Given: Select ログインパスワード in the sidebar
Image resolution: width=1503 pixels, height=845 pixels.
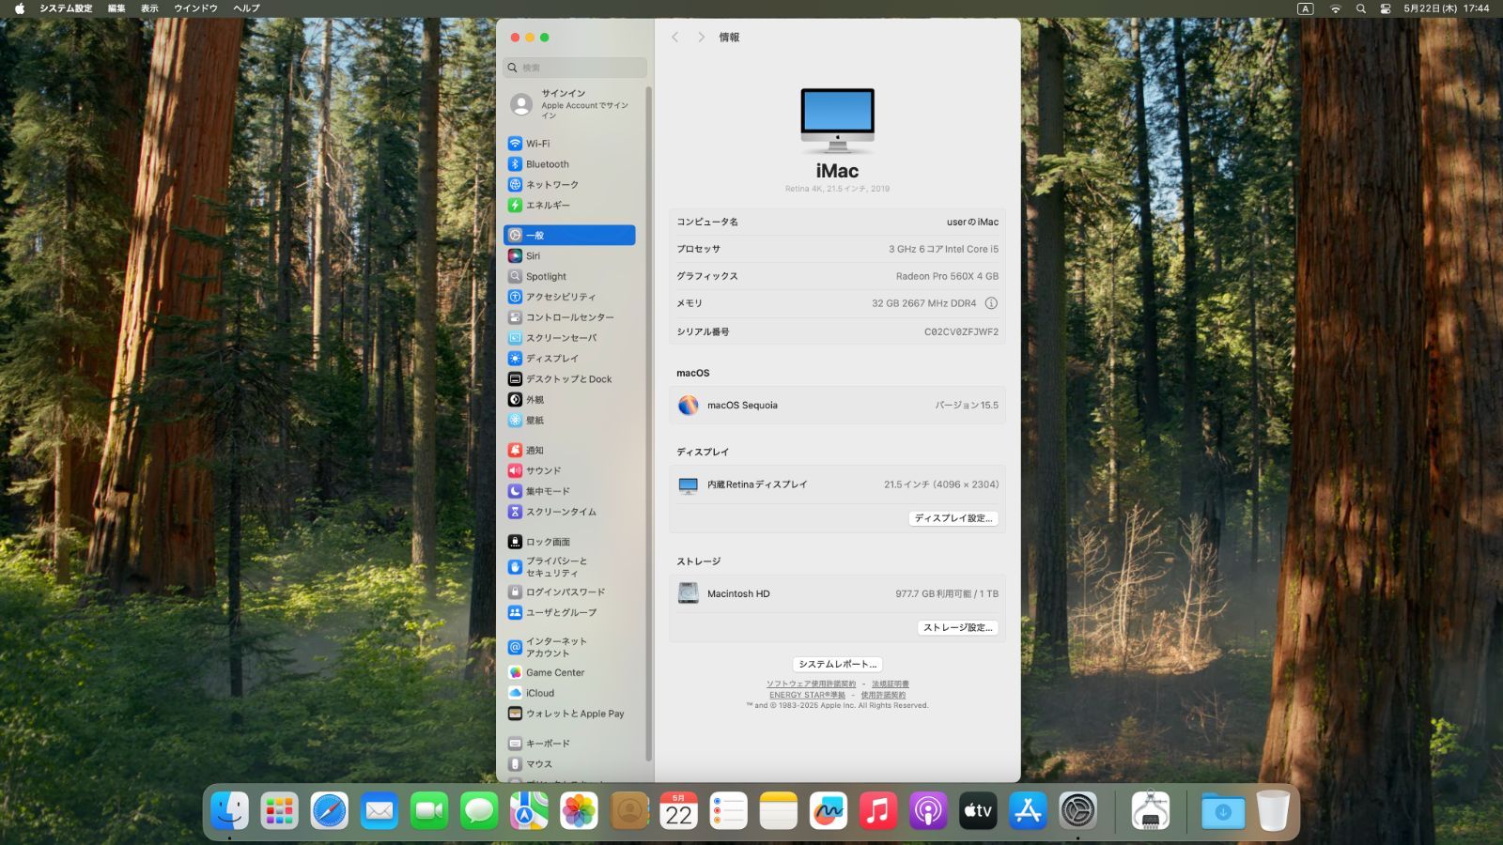Looking at the screenshot, I should click(x=569, y=592).
